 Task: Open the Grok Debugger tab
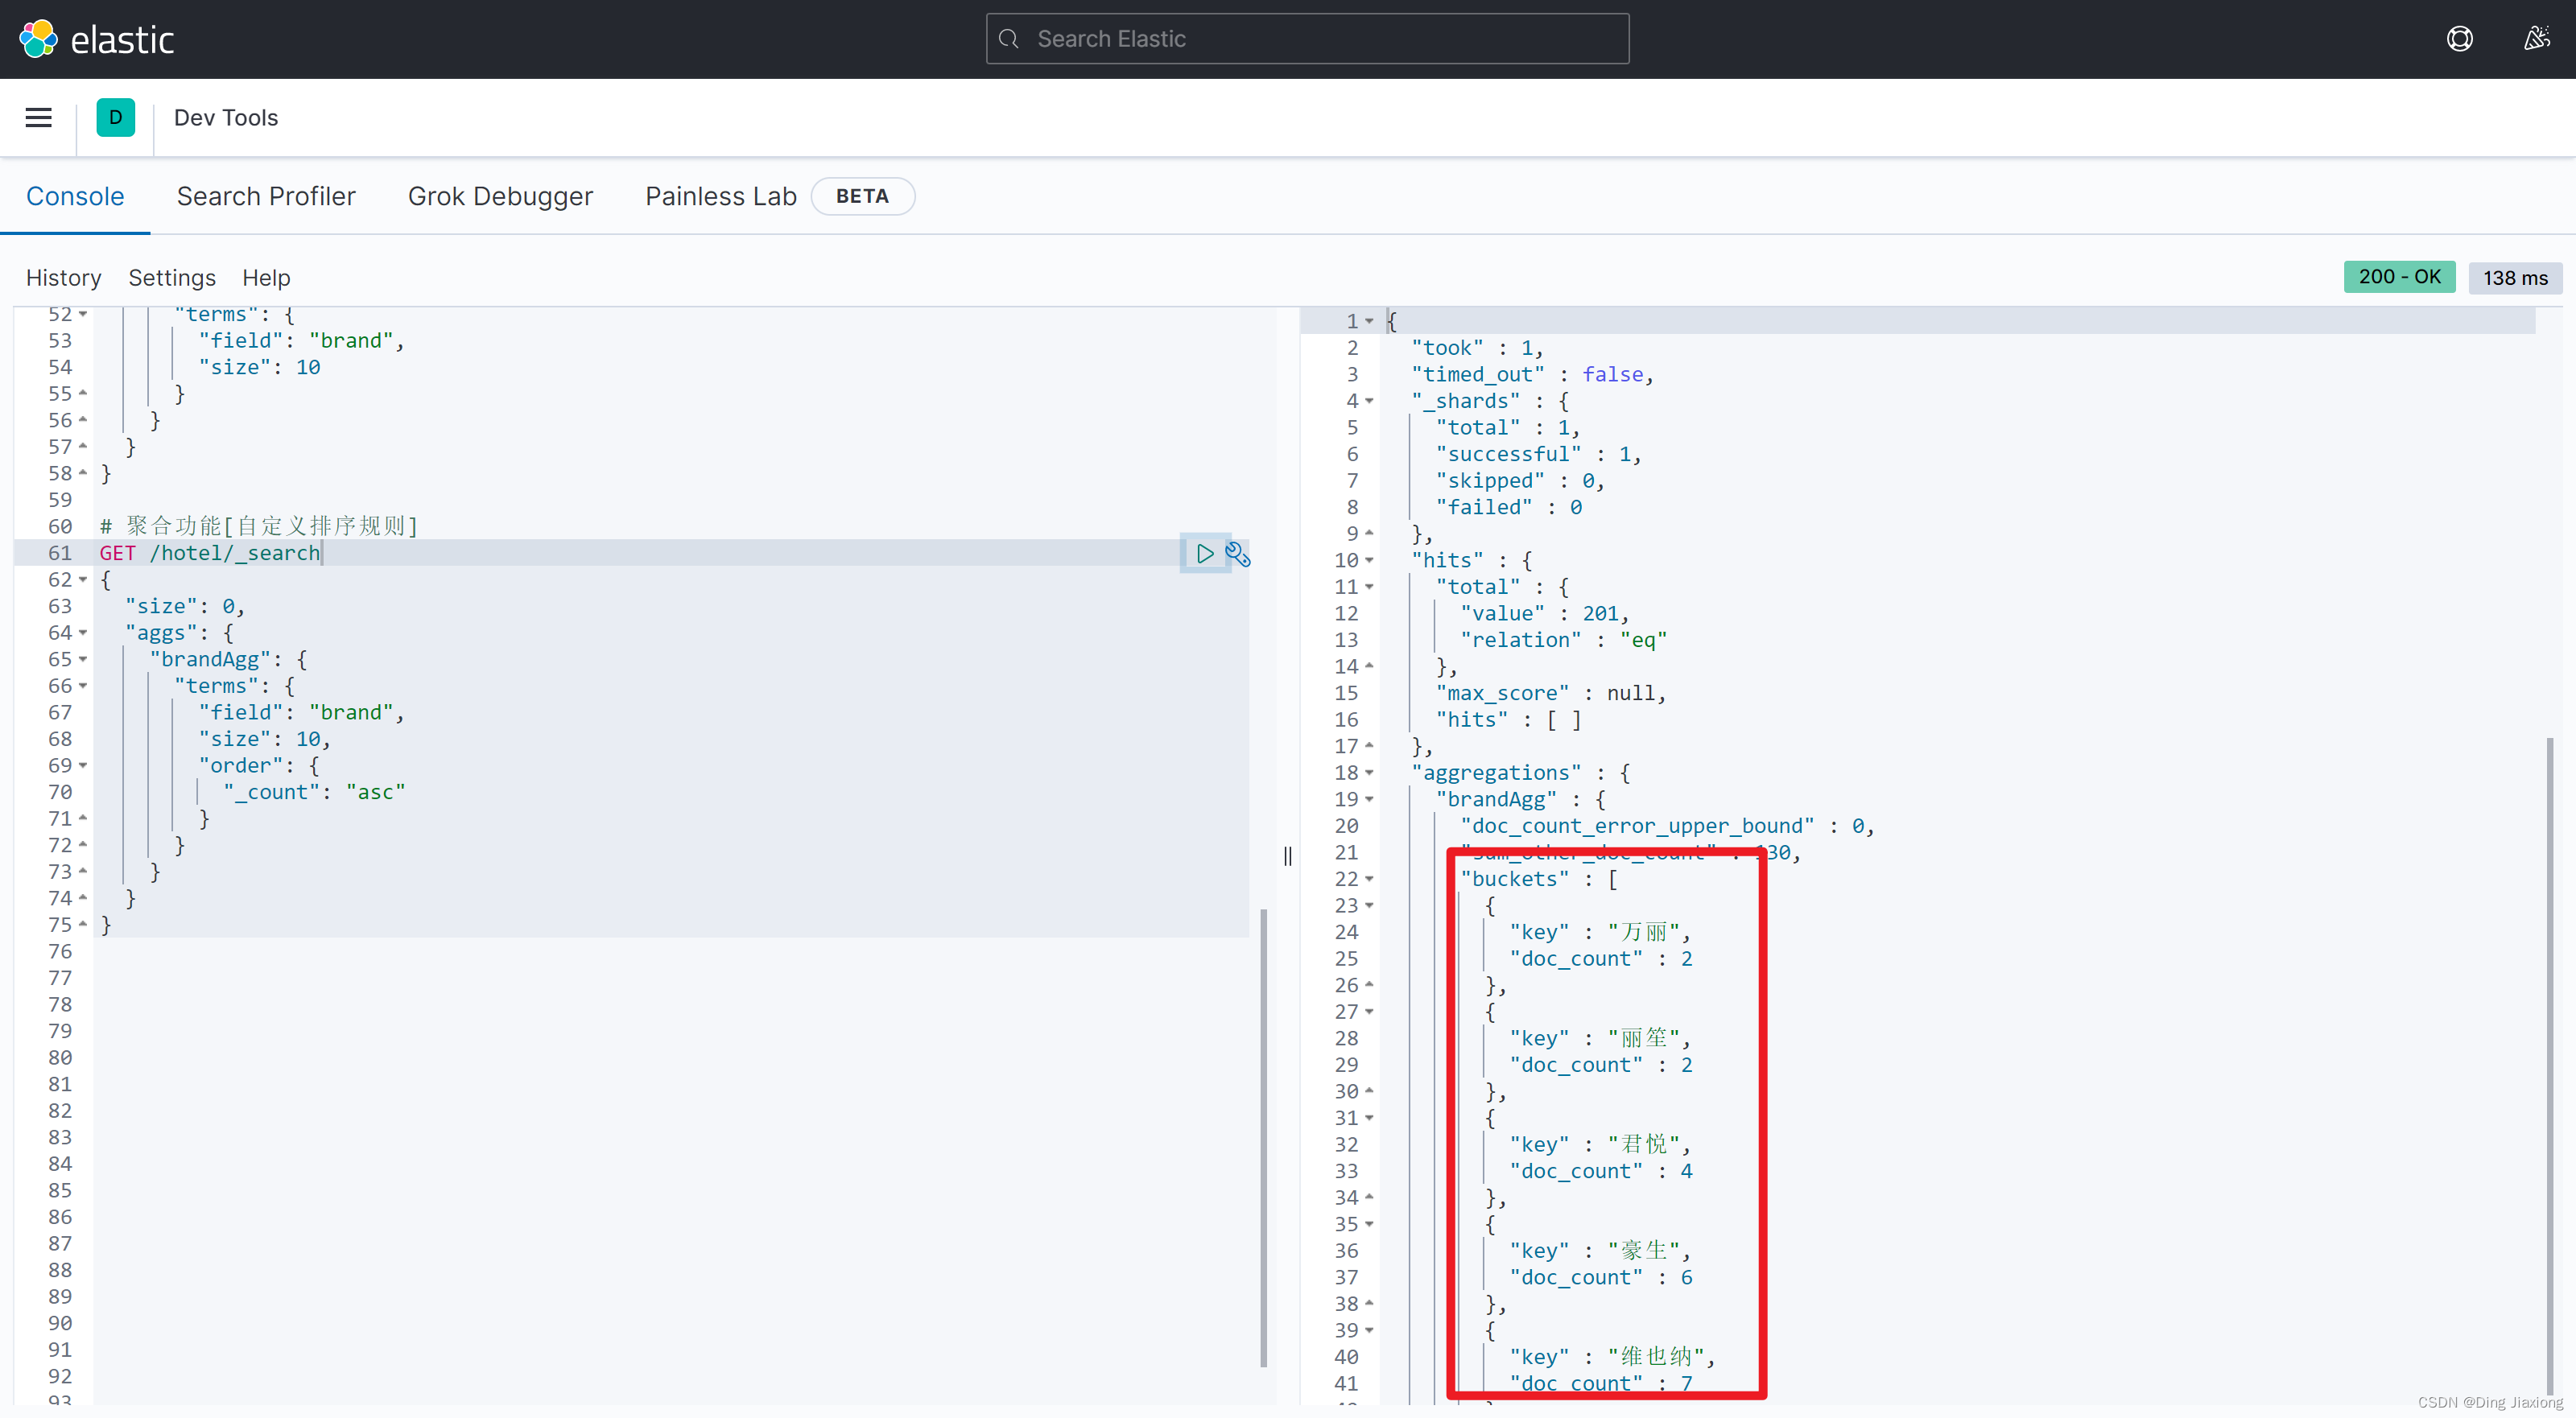[500, 196]
